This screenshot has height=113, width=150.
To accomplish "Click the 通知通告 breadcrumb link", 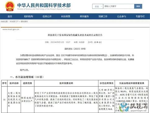I will pos(24,21).
